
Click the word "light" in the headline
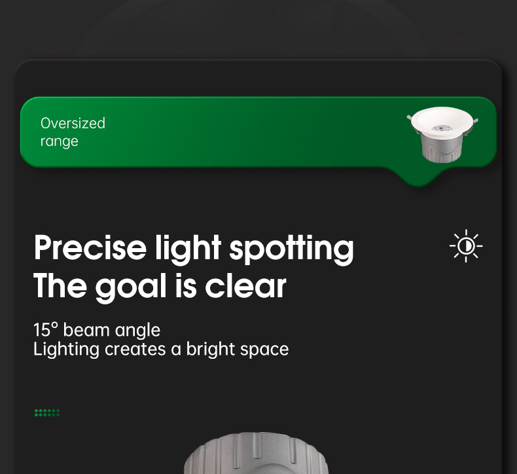[188, 248]
